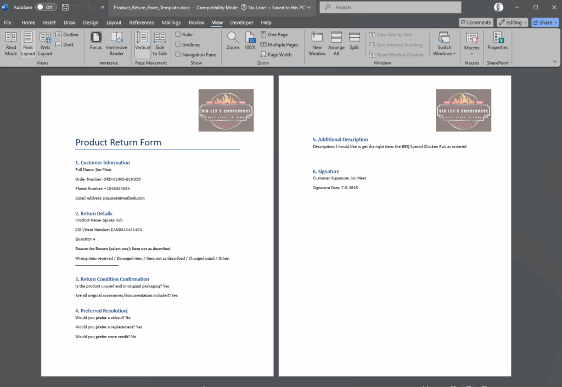
Task: Click the Comments button
Action: 475,22
